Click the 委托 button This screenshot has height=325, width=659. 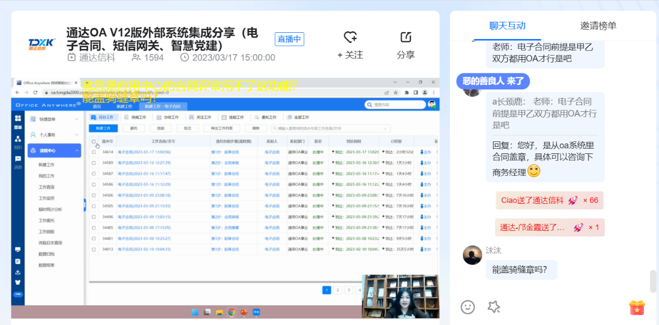tap(134, 128)
